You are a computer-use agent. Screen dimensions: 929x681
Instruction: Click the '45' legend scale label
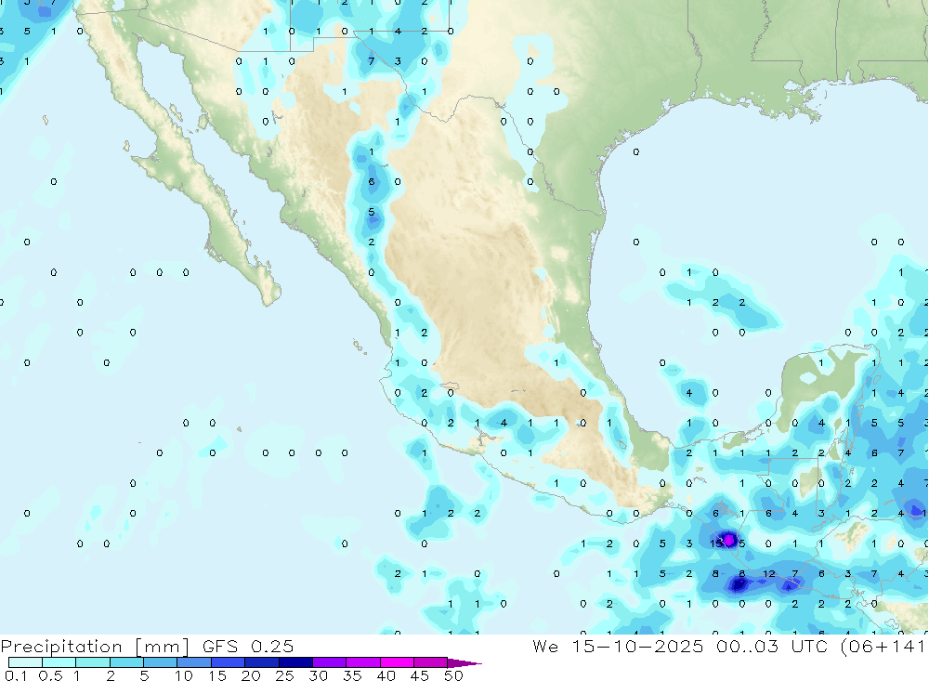pyautogui.click(x=420, y=675)
